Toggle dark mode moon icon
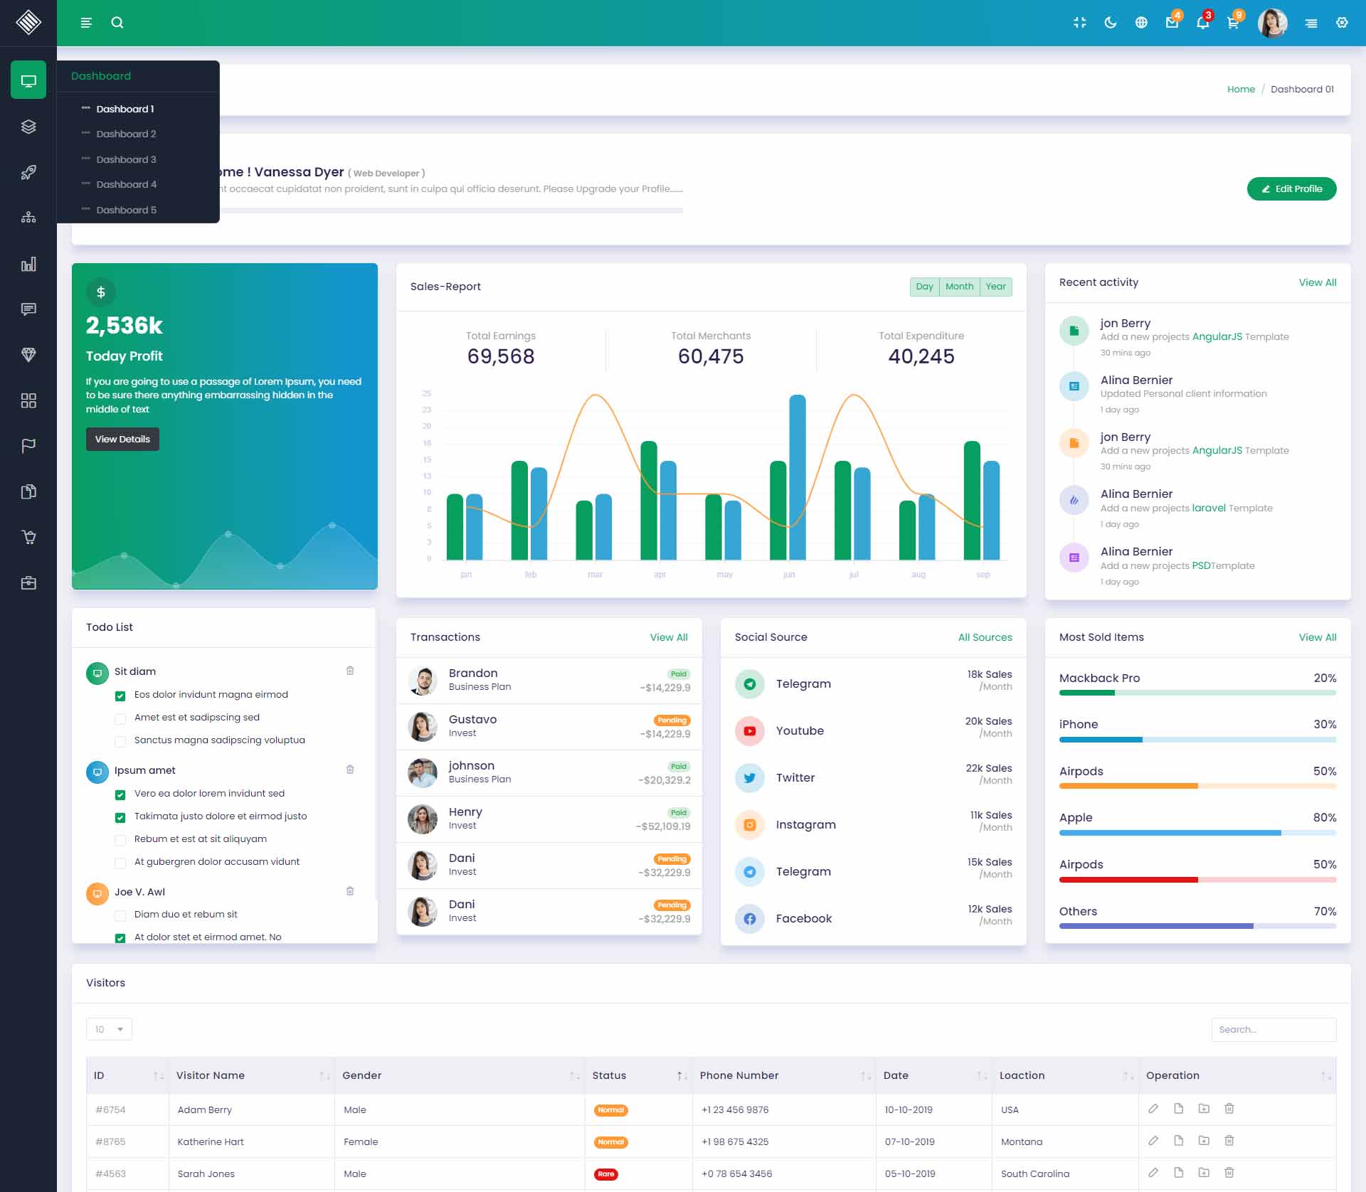The width and height of the screenshot is (1366, 1192). pos(1110,23)
